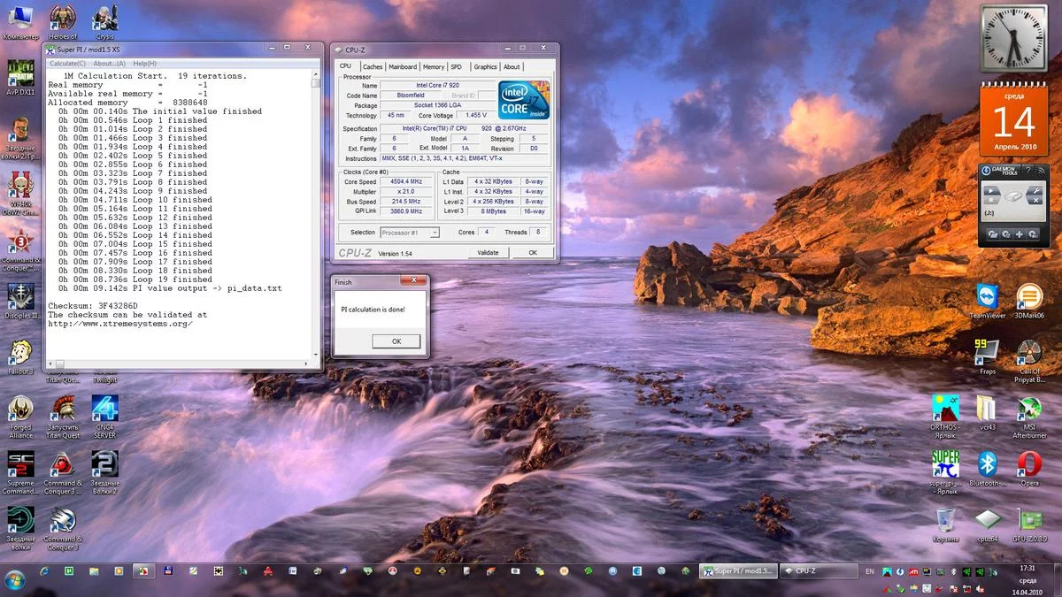
Task: Open Calculate menu in Super PI
Action: click(x=67, y=64)
